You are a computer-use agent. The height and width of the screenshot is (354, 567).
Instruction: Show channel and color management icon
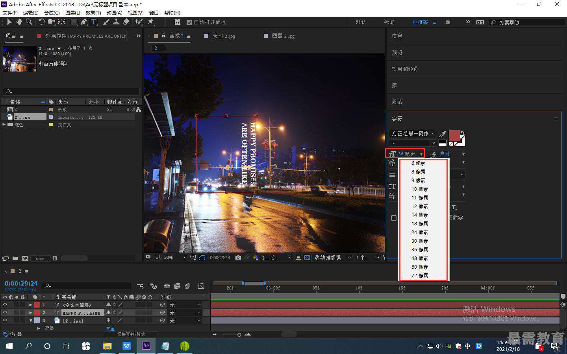tap(256, 258)
